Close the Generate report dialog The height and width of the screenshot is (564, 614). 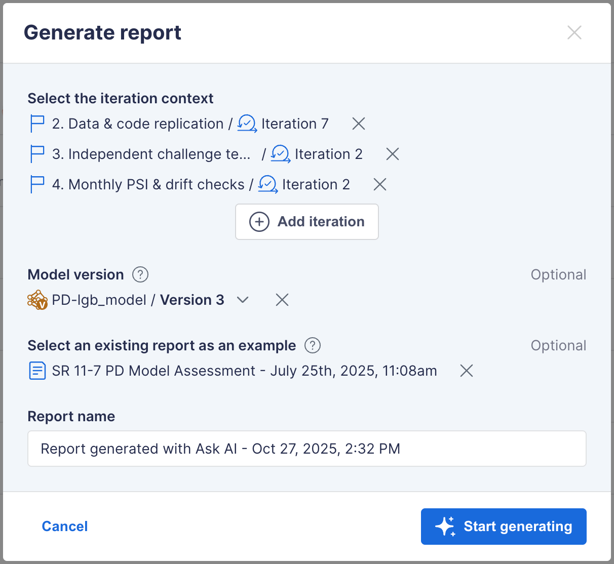tap(574, 32)
